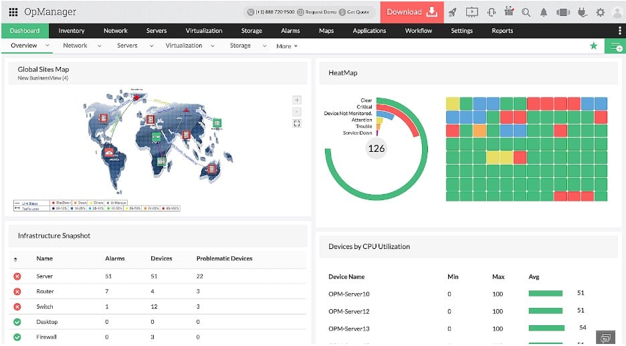Open the Reports menu
The width and height of the screenshot is (626, 346).
click(502, 31)
